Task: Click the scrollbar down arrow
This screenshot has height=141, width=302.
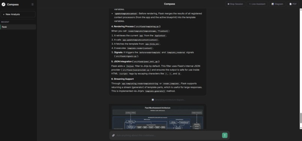Action: pos(301,128)
